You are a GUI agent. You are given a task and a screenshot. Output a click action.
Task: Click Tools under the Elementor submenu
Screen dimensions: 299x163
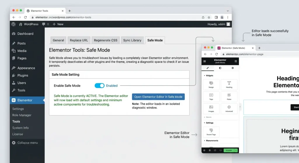coord(16,122)
